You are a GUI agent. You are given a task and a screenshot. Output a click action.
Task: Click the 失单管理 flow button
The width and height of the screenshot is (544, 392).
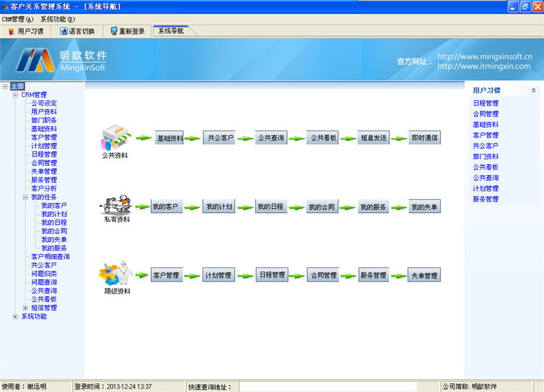424,276
